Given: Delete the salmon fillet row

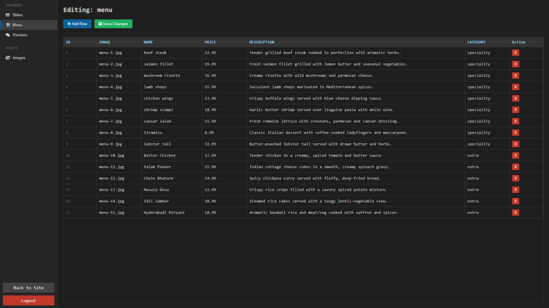Looking at the screenshot, I should (x=515, y=64).
